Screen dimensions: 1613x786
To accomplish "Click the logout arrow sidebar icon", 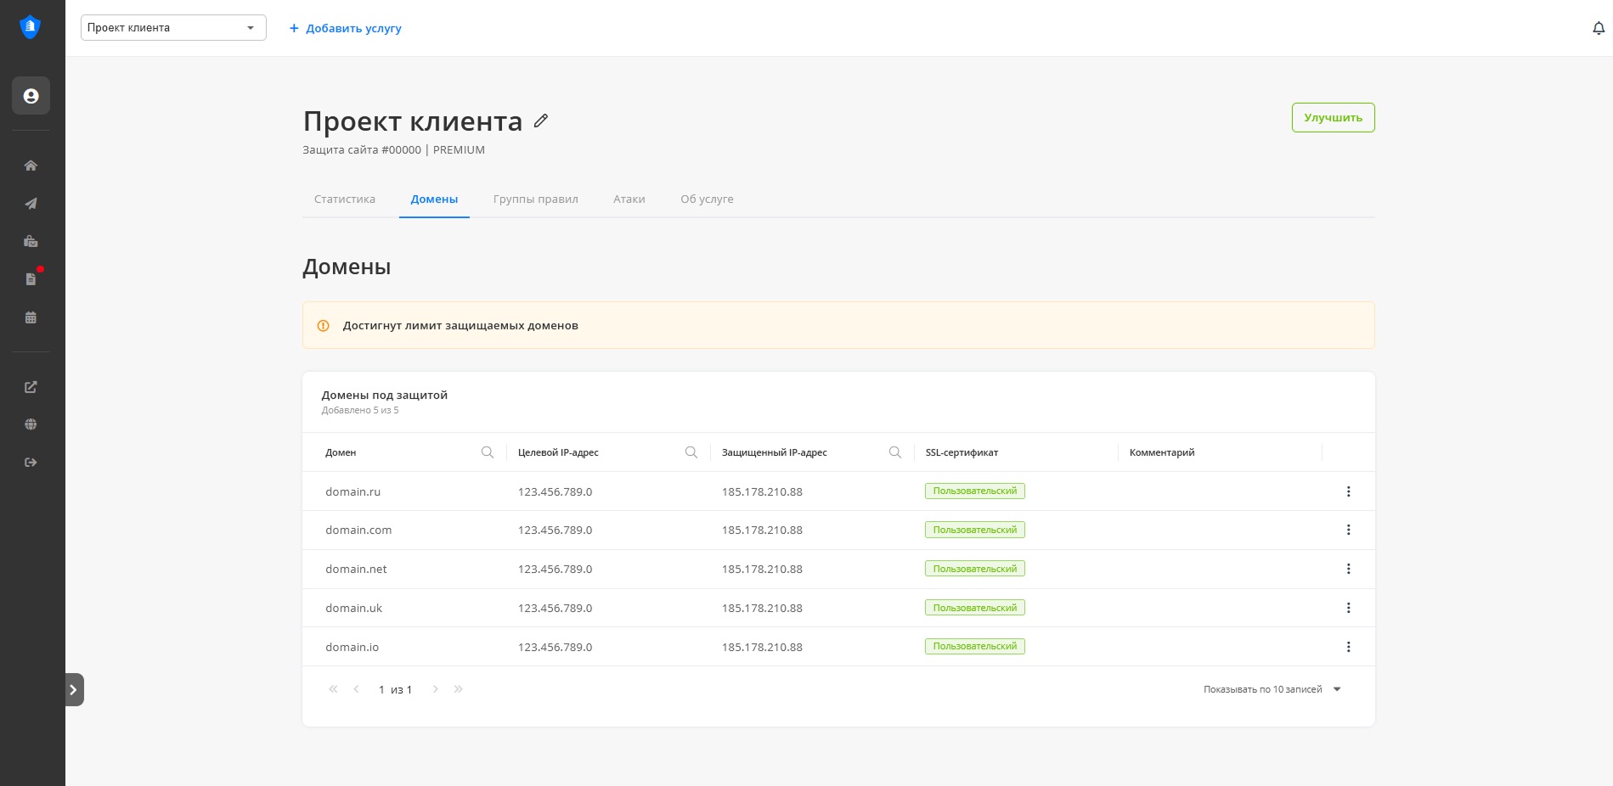I will pos(31,463).
